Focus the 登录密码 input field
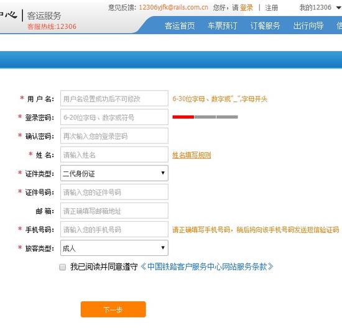Screen dimensions: 342x328 (x=114, y=117)
